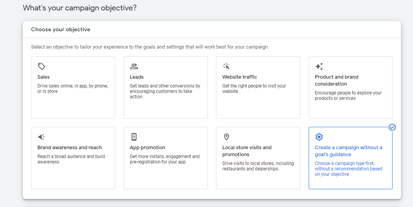Choose the Website traffic objective title
The image size is (413, 207).
click(x=240, y=77)
